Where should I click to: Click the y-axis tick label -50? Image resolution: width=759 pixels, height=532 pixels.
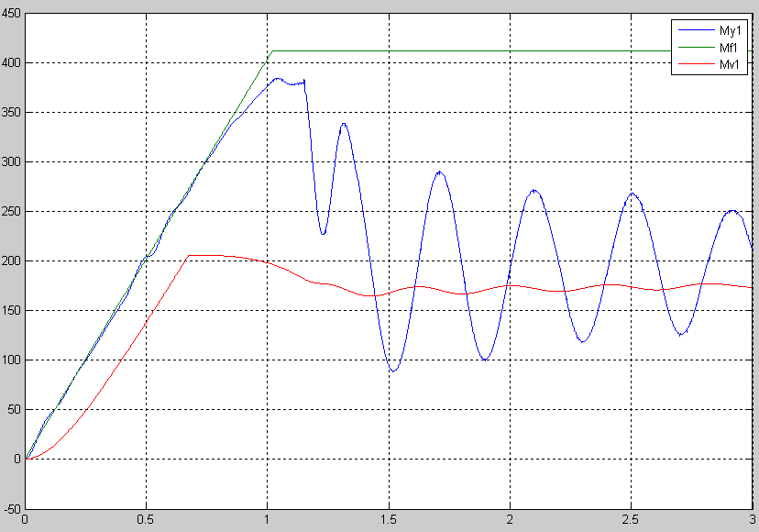[x=12, y=509]
